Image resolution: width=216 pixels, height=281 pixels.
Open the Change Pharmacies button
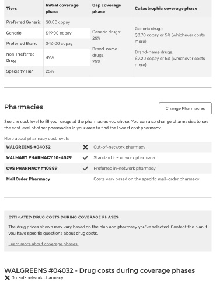185,108
